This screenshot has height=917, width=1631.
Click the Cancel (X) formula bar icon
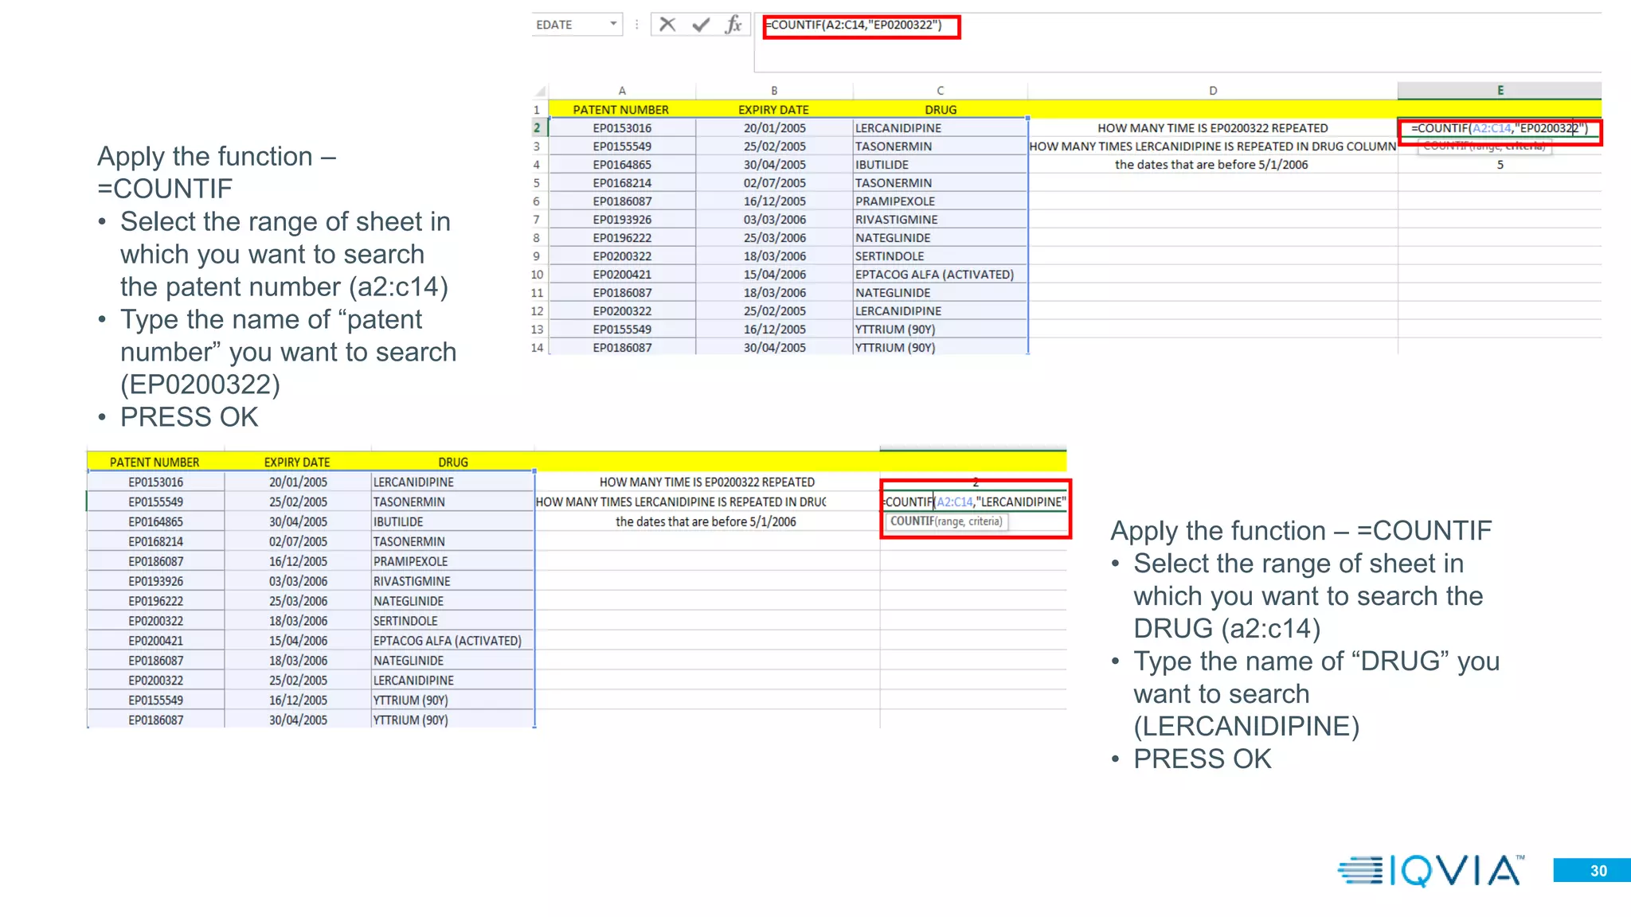point(667,25)
